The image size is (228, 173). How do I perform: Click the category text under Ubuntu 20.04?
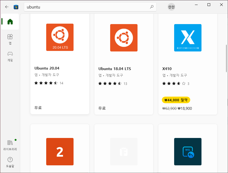click(47, 75)
